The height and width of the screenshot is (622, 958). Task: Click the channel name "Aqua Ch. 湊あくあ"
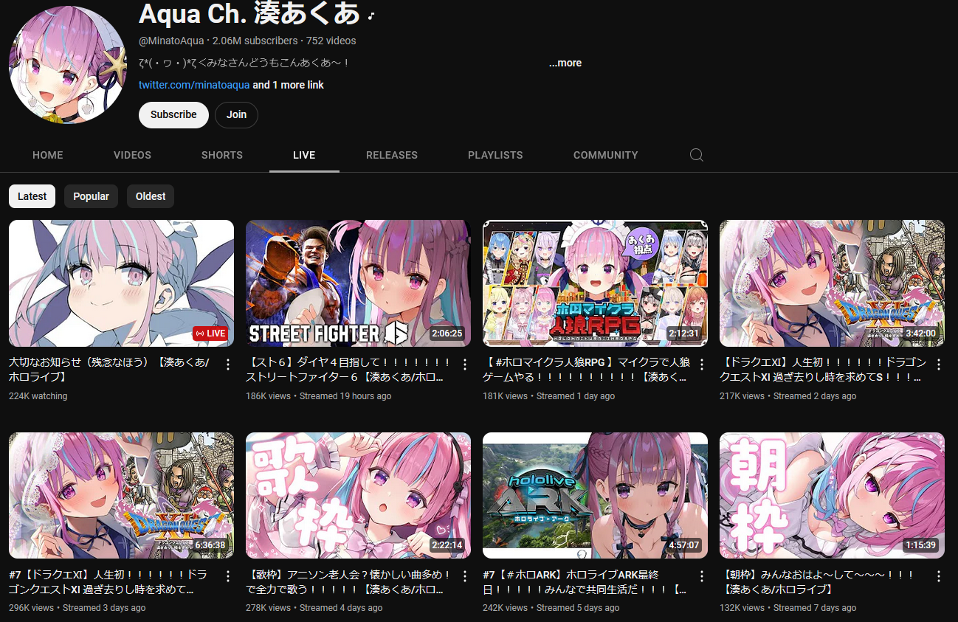249,14
